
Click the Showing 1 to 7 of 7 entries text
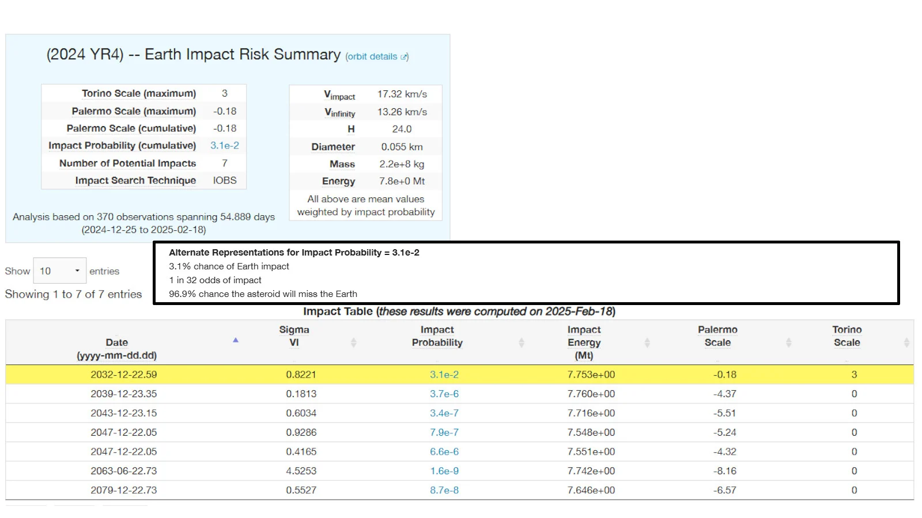(x=73, y=294)
